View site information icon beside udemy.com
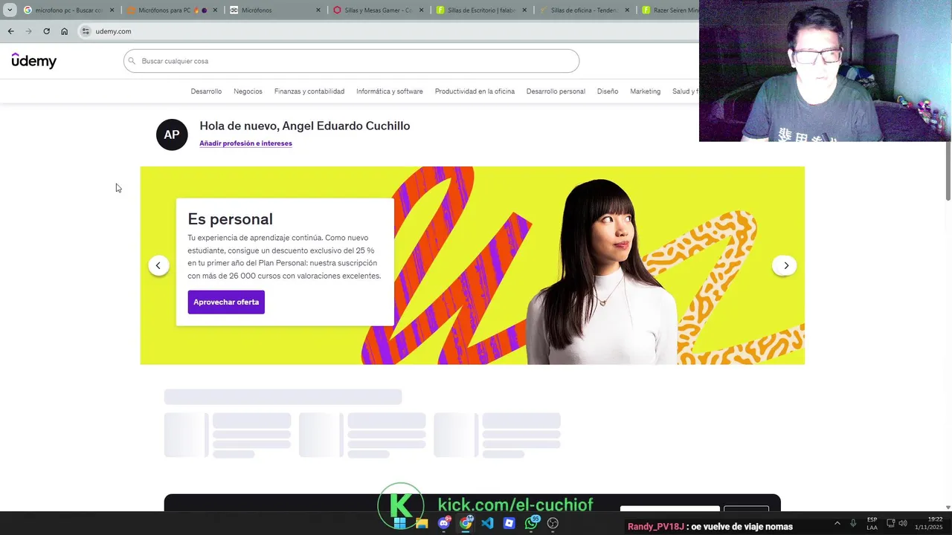952x535 pixels. 86,31
